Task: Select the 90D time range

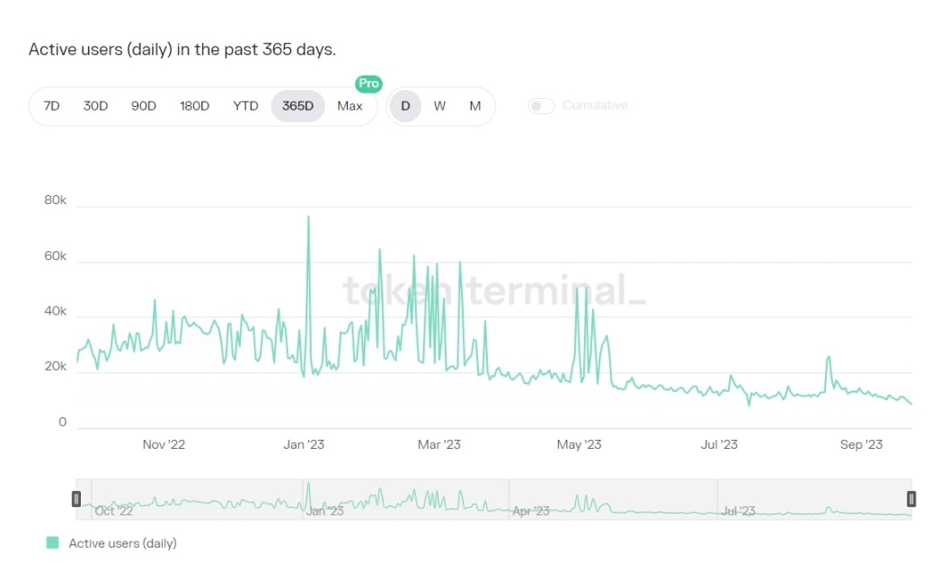Action: (x=143, y=105)
